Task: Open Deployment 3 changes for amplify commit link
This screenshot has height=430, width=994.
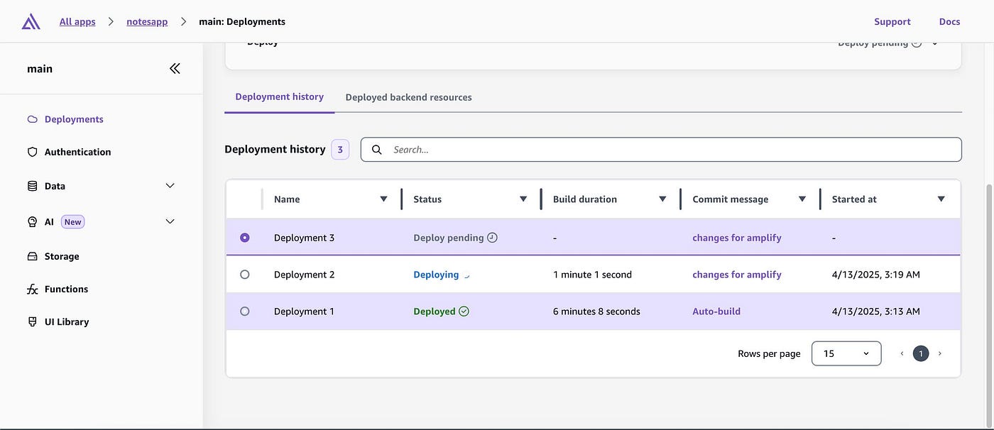Action: tap(737, 238)
